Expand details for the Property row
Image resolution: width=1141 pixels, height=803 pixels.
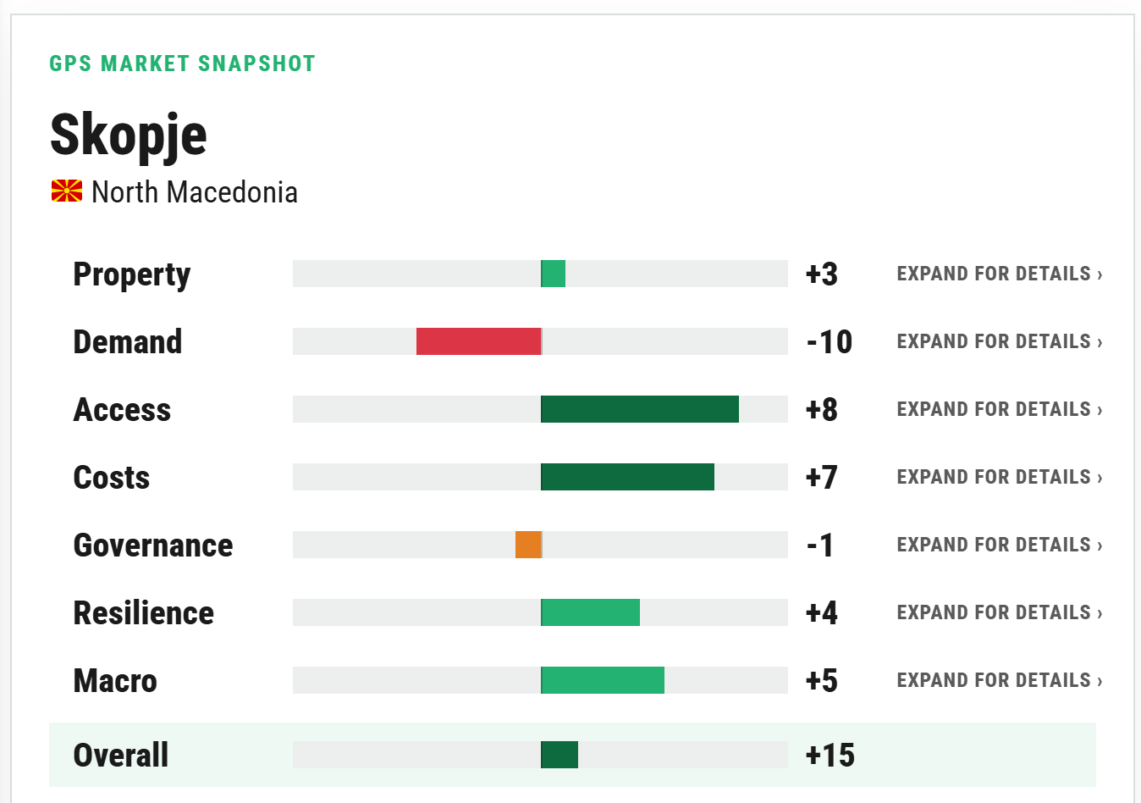(1000, 274)
